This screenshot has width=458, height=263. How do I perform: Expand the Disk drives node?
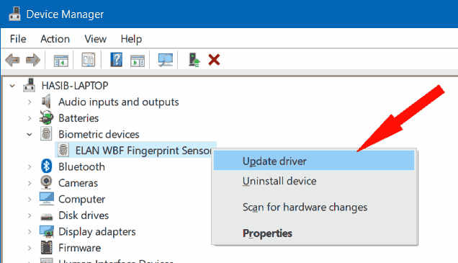click(x=30, y=215)
